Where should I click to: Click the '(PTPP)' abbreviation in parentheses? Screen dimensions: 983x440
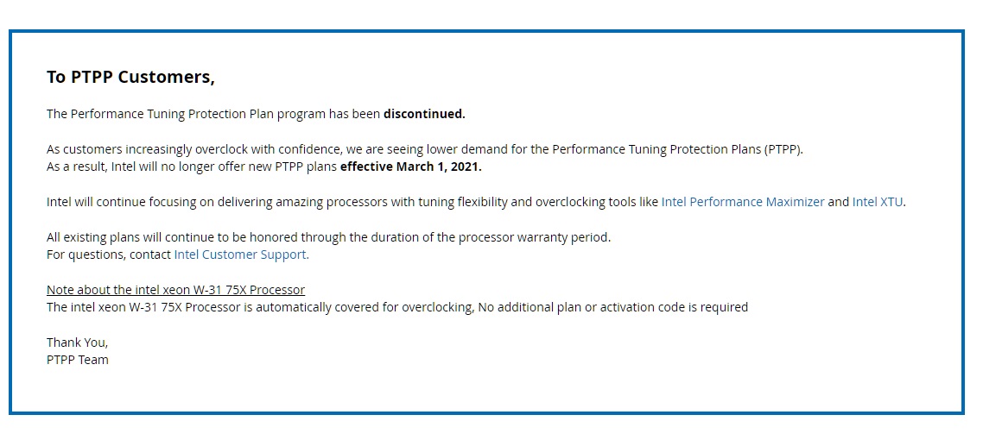point(783,149)
